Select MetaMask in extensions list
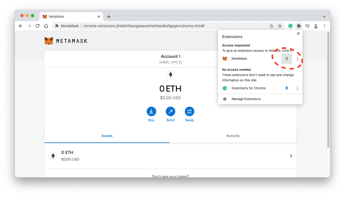 click(239, 59)
